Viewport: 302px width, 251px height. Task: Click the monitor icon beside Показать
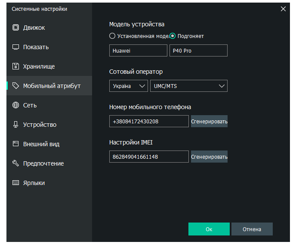(x=15, y=47)
